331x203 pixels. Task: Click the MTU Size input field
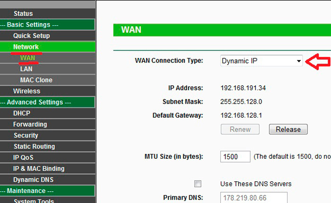coord(235,156)
